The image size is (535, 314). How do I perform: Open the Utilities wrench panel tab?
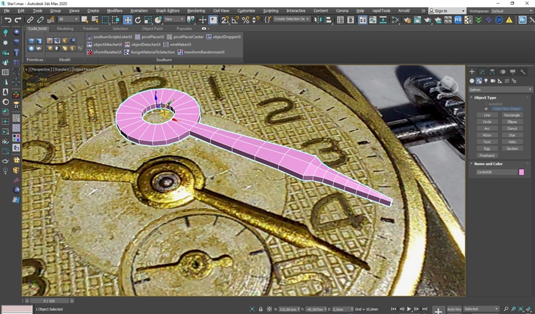click(x=523, y=72)
